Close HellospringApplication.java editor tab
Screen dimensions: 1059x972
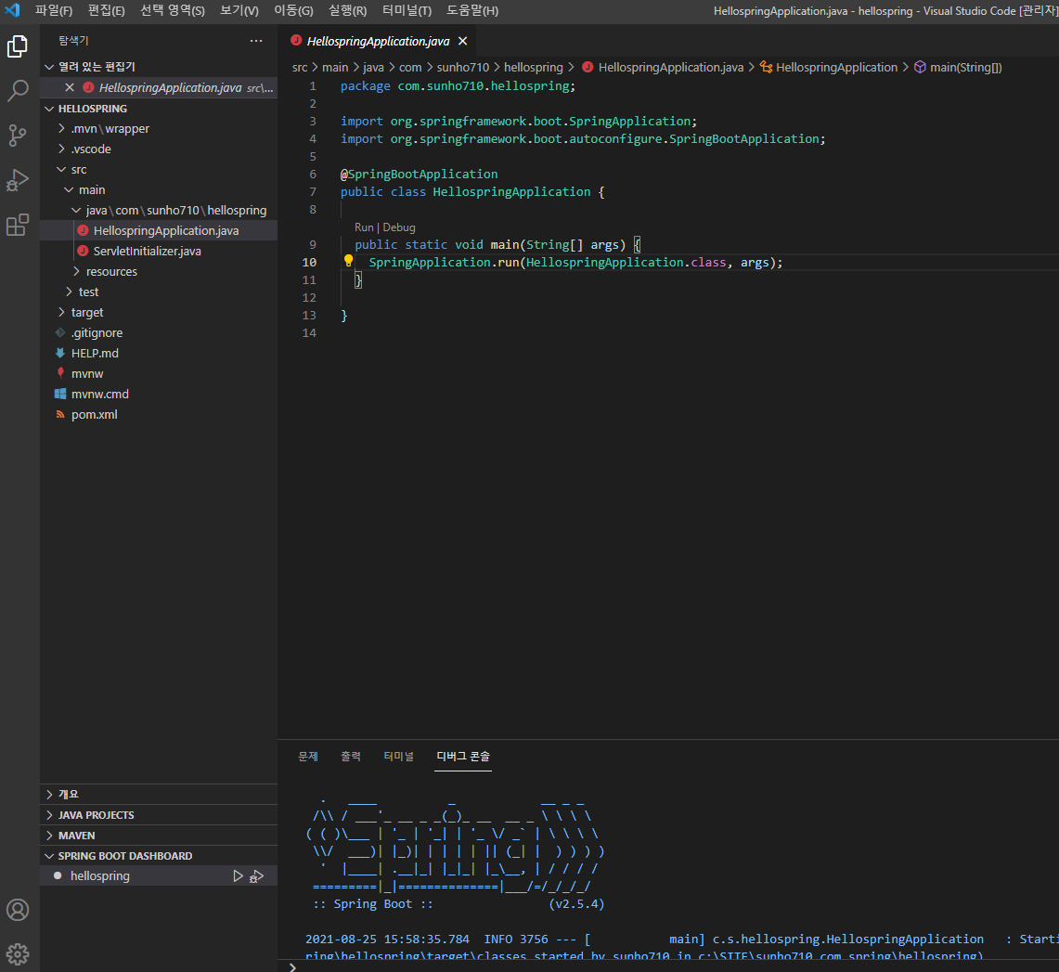tap(462, 41)
